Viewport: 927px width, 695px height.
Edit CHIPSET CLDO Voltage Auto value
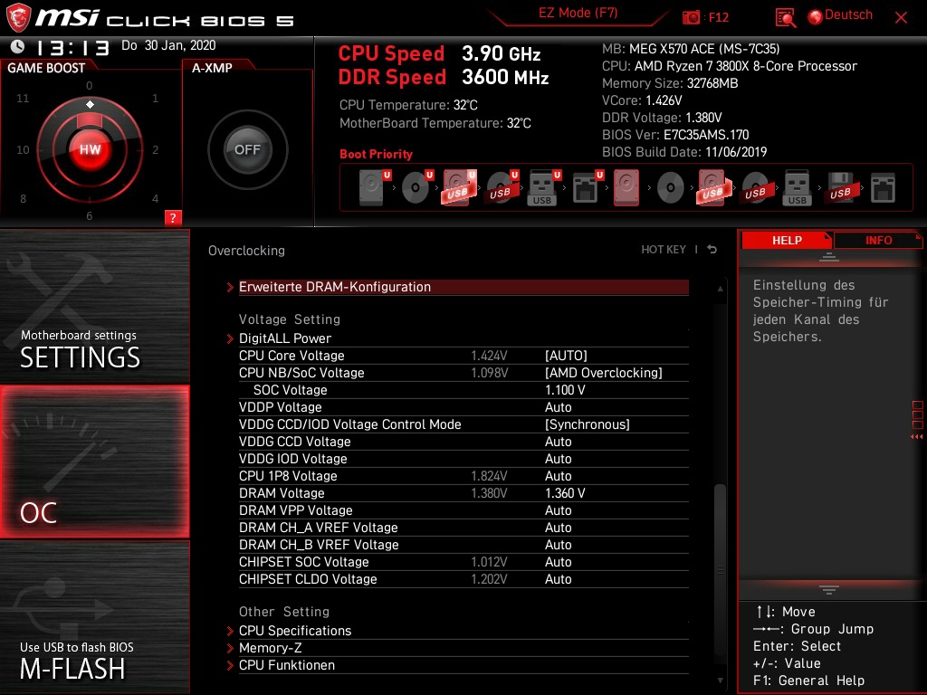pyautogui.click(x=558, y=578)
